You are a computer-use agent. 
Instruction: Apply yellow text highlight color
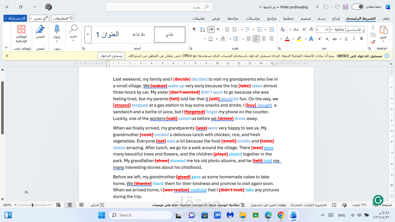[x=299, y=39]
